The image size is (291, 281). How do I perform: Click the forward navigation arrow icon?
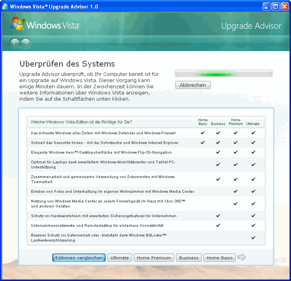(26, 43)
